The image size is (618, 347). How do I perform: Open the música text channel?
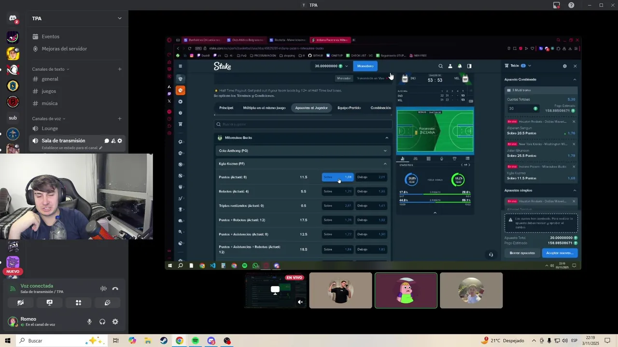(50, 103)
